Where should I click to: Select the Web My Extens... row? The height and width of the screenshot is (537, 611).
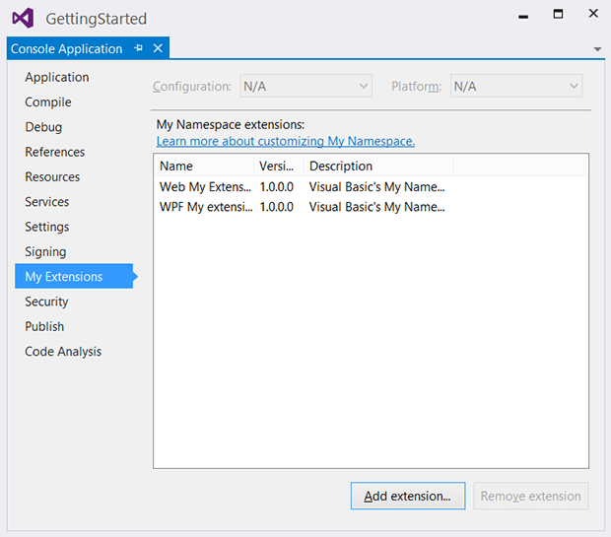(x=371, y=187)
